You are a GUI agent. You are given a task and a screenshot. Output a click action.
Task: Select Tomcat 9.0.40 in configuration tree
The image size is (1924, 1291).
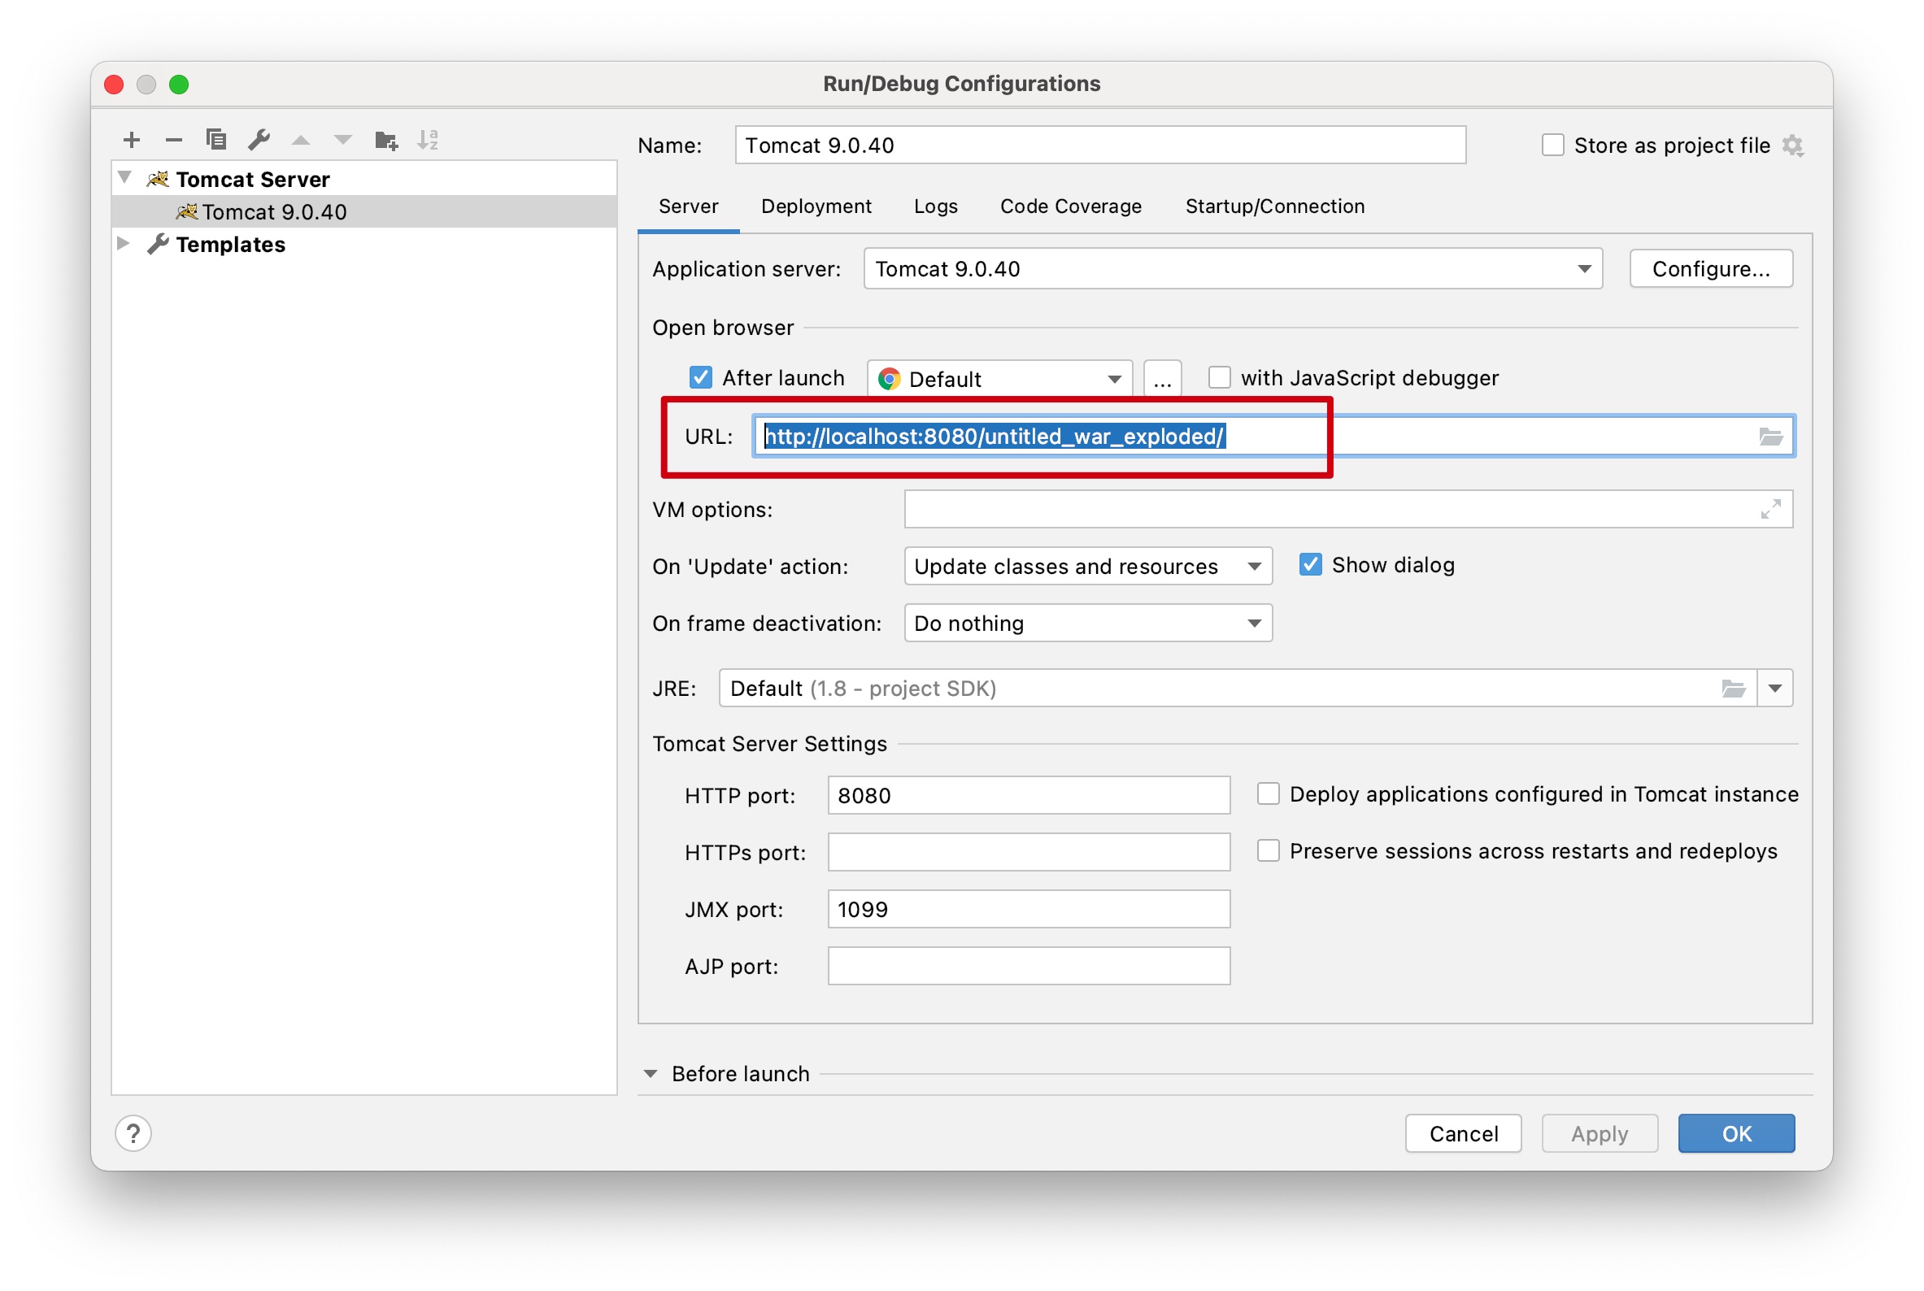[x=364, y=211]
